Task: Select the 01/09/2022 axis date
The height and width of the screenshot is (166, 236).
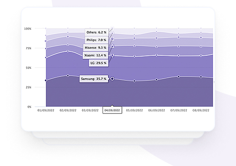Action: 46,110
